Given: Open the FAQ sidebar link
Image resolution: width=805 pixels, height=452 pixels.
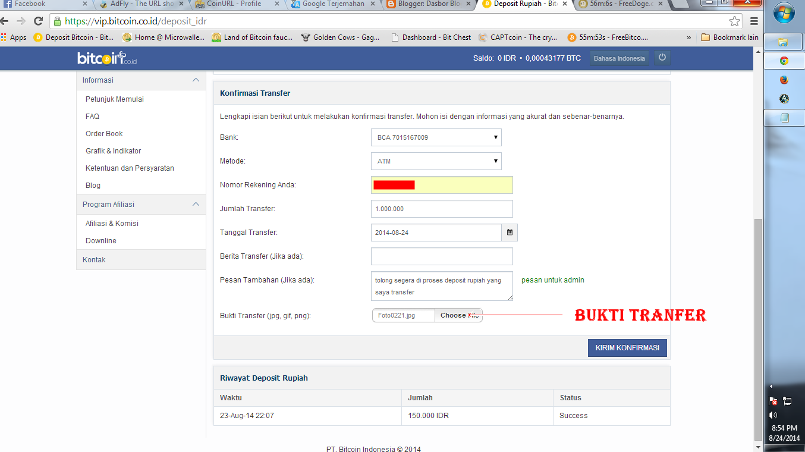Looking at the screenshot, I should (92, 117).
